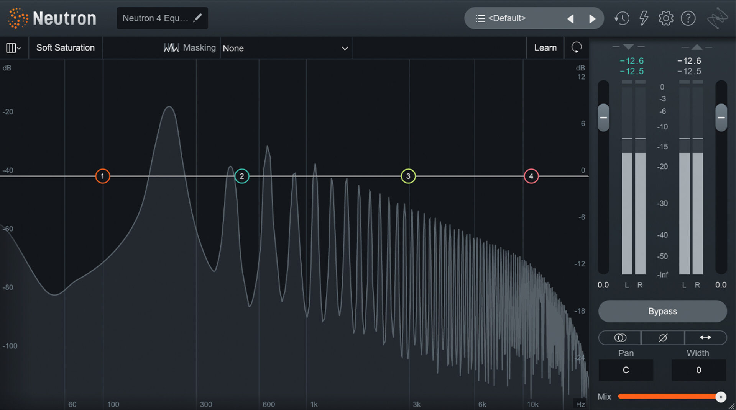The height and width of the screenshot is (410, 736).
Task: Click the Masking waveform icon
Action: click(171, 47)
